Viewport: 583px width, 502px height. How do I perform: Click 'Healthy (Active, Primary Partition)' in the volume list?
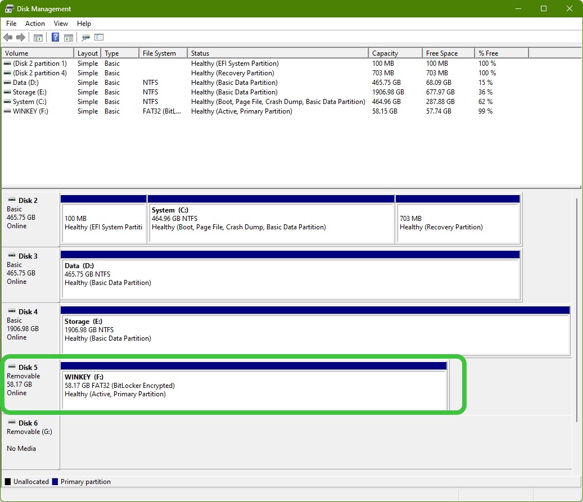point(242,111)
